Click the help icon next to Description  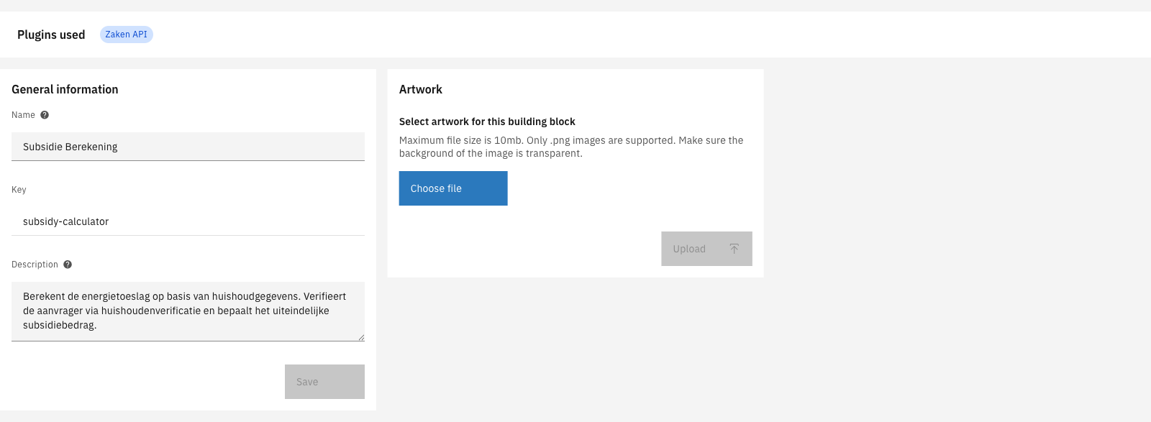[x=68, y=265]
